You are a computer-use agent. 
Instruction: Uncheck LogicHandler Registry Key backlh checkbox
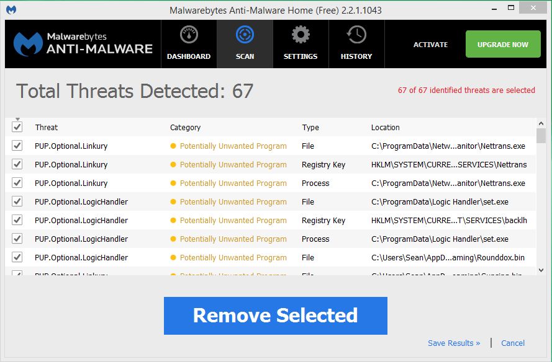pyautogui.click(x=17, y=220)
